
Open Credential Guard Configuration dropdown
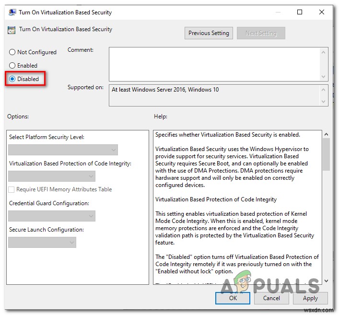52,216
